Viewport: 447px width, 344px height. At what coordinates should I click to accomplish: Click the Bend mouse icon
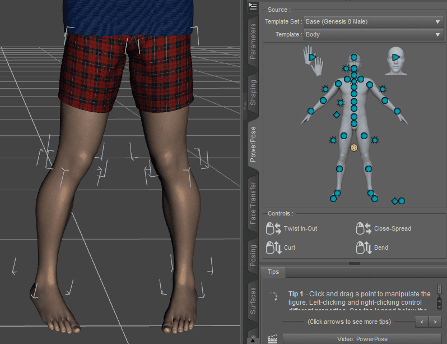[x=364, y=247]
